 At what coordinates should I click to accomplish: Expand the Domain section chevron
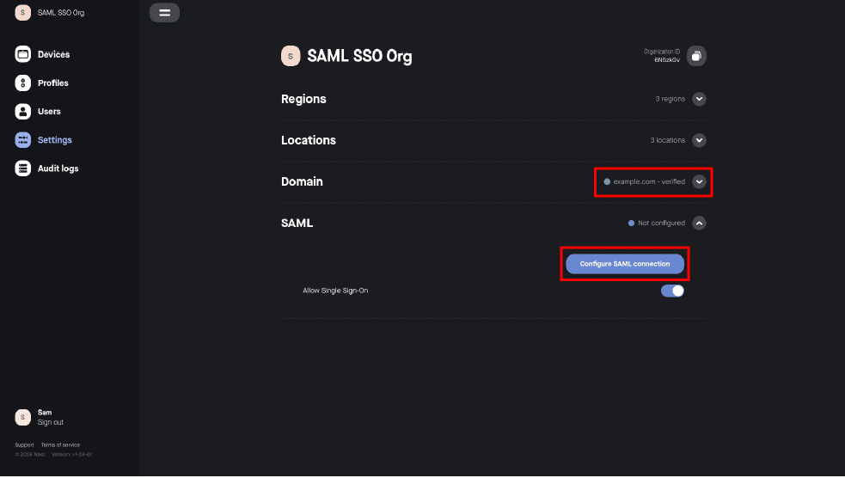pyautogui.click(x=699, y=182)
